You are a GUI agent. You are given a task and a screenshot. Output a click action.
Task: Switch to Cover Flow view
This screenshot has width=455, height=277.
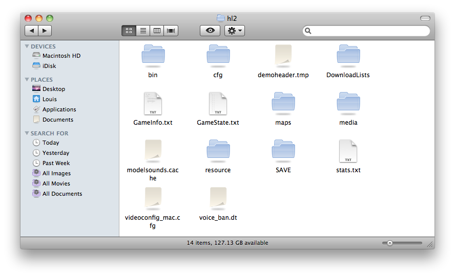pyautogui.click(x=171, y=31)
